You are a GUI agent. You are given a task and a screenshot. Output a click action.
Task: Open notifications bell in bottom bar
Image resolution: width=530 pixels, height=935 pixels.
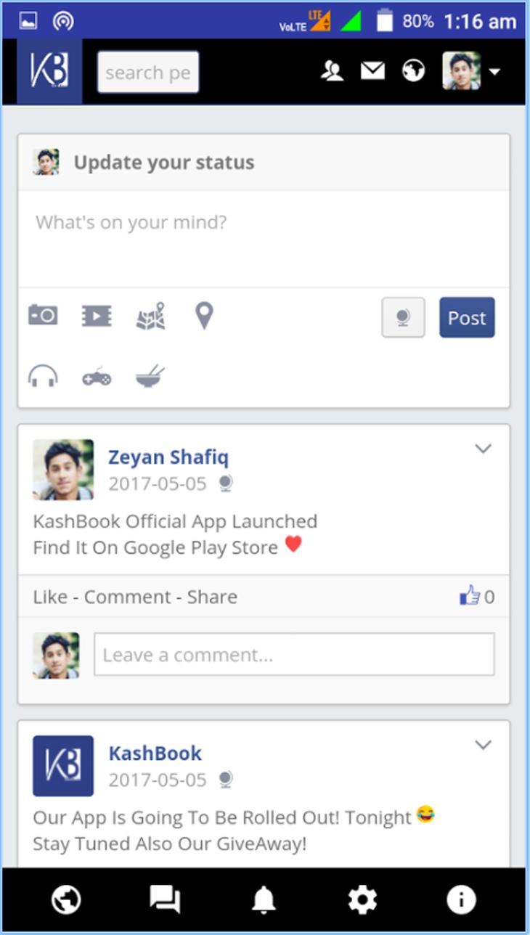(x=264, y=901)
